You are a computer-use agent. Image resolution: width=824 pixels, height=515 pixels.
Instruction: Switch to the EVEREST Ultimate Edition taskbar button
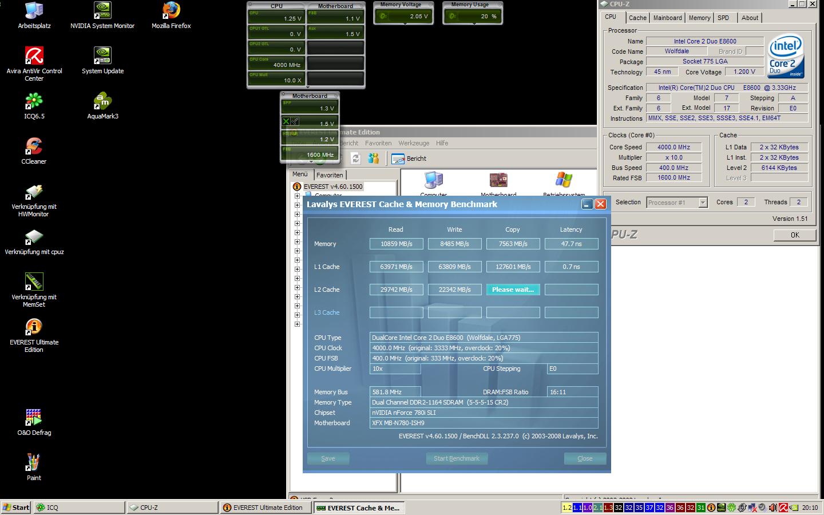click(266, 508)
